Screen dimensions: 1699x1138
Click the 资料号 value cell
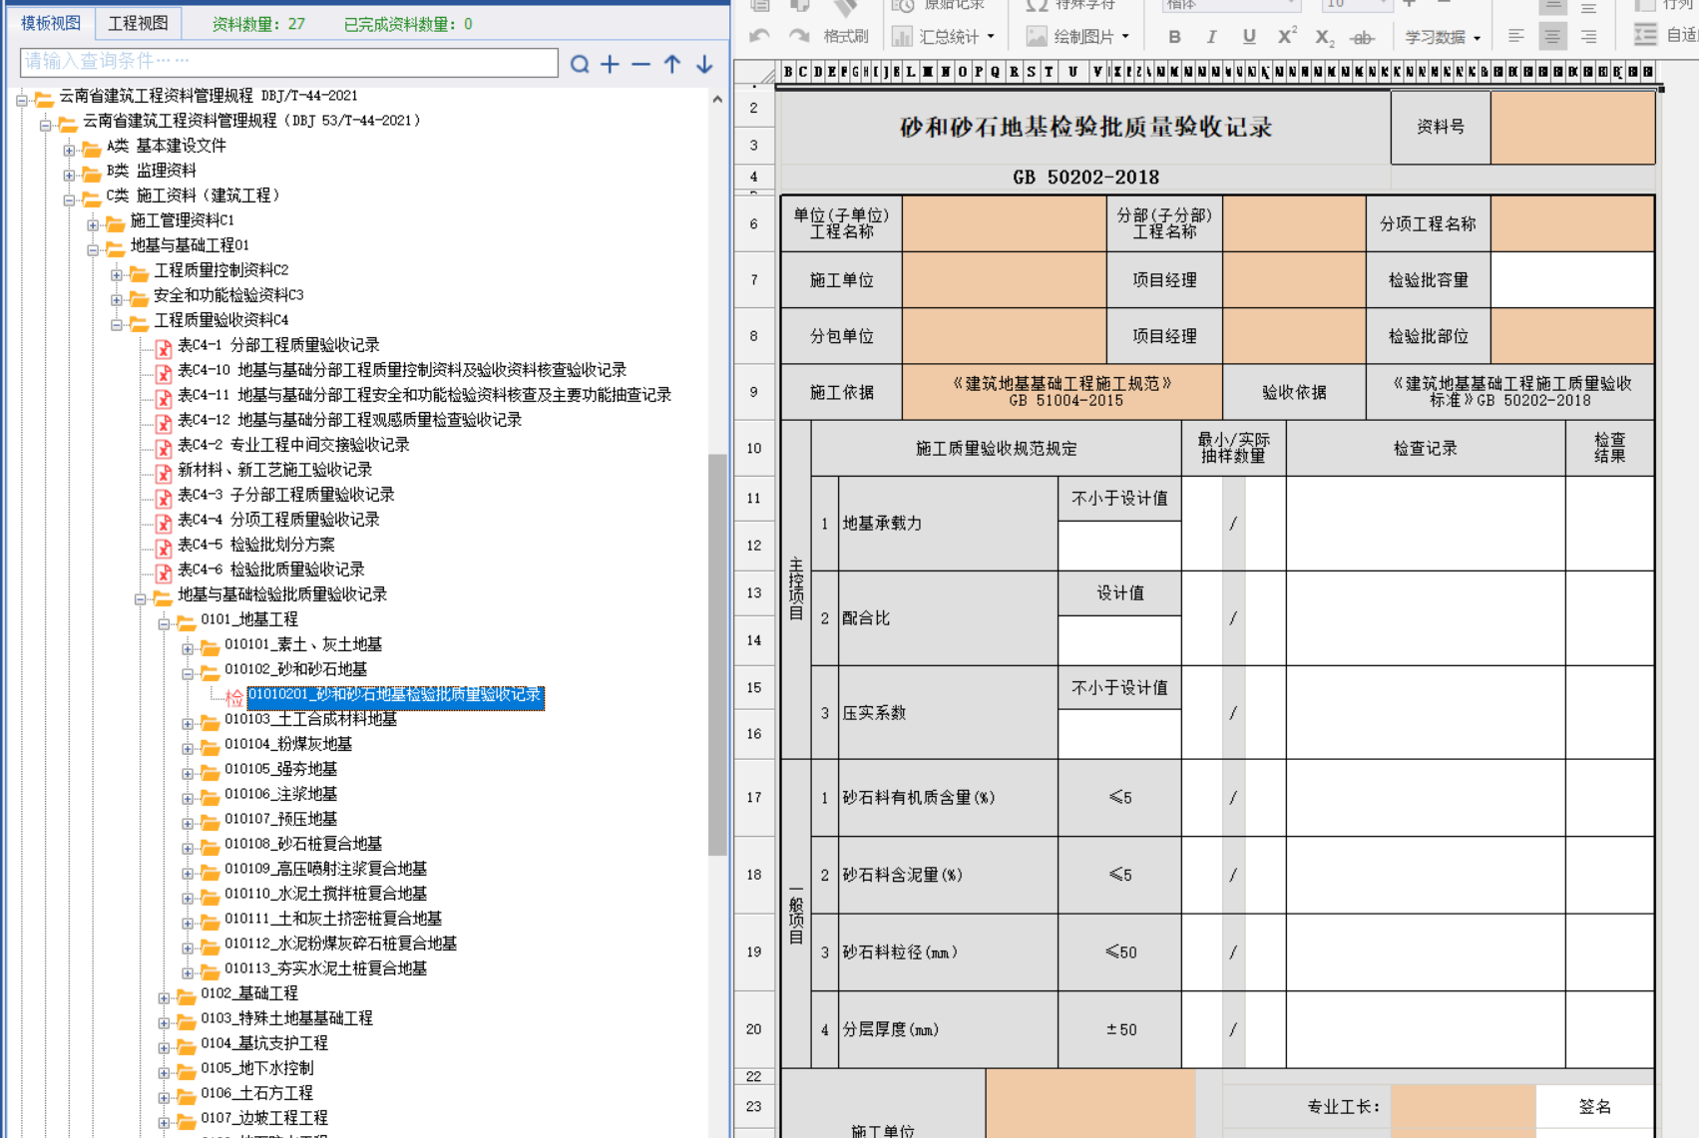(1572, 128)
